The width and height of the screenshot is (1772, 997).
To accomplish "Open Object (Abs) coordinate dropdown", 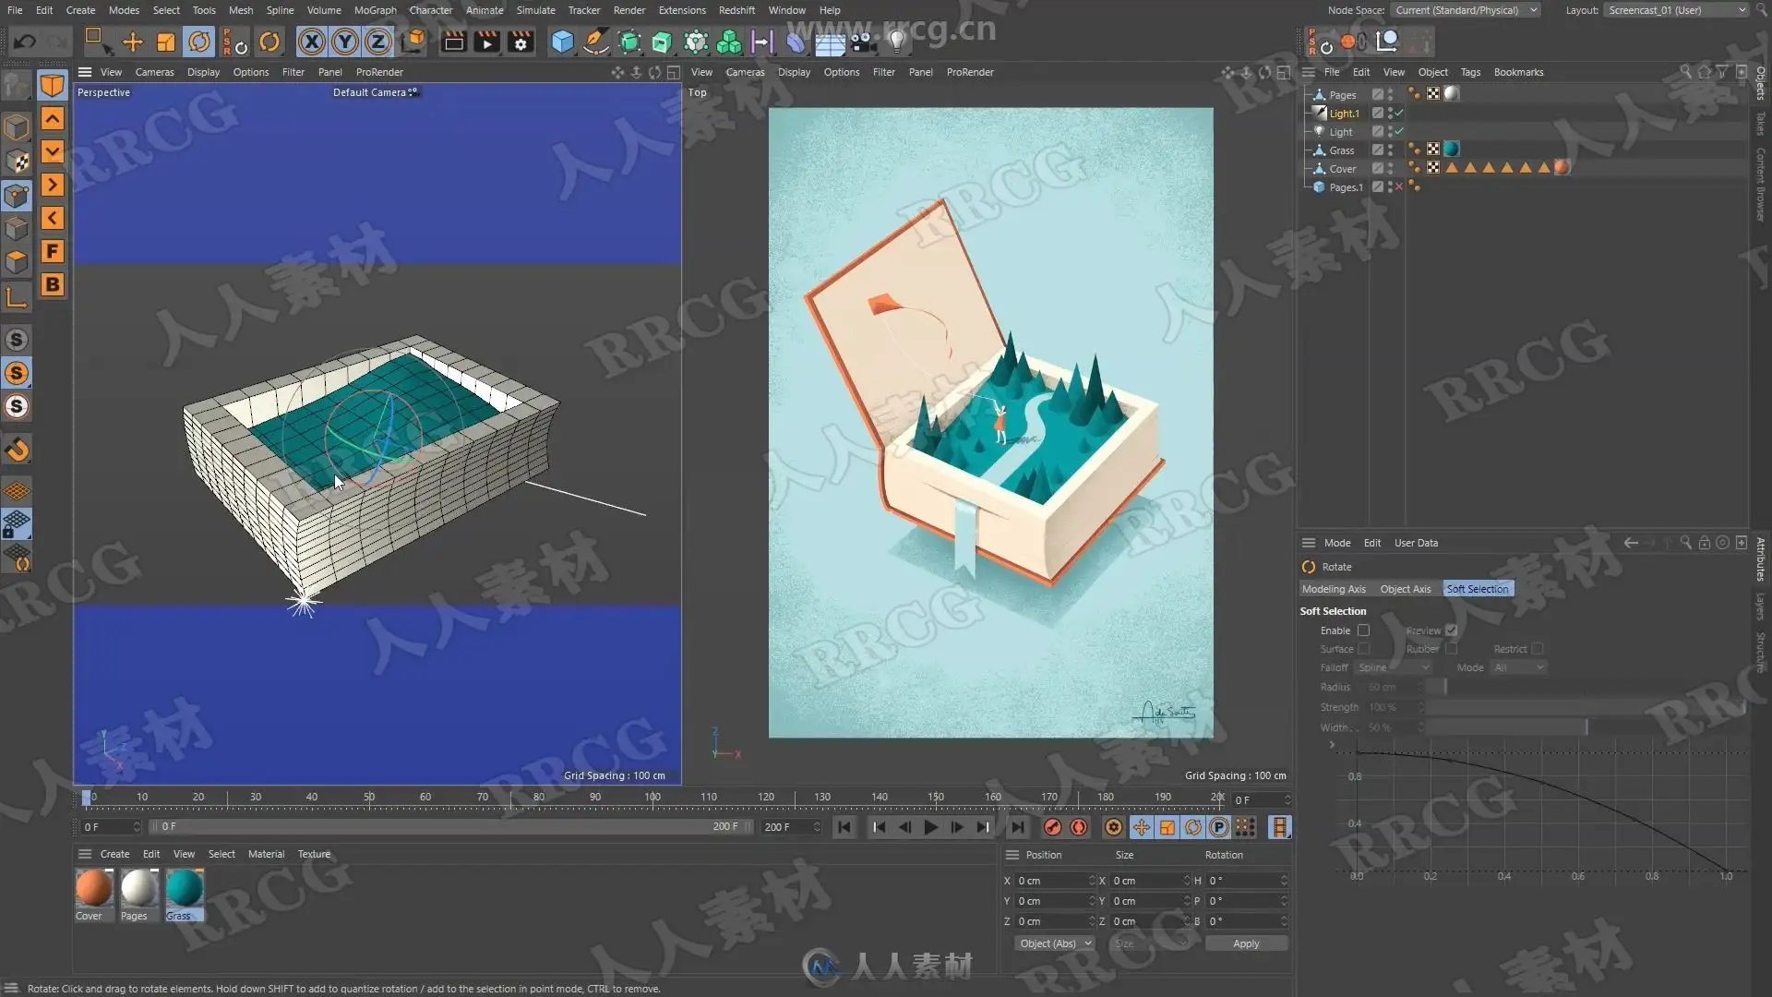I will click(1054, 943).
